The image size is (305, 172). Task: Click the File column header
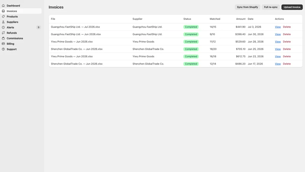(x=53, y=19)
